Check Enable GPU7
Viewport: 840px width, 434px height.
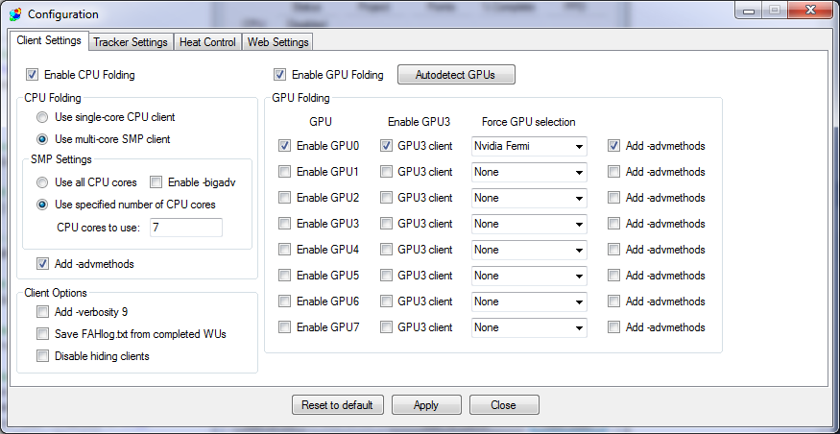point(285,326)
